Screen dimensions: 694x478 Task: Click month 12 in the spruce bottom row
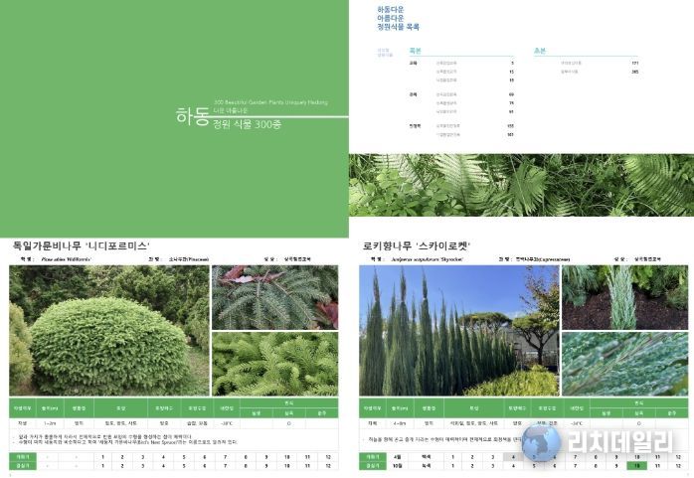point(327,465)
